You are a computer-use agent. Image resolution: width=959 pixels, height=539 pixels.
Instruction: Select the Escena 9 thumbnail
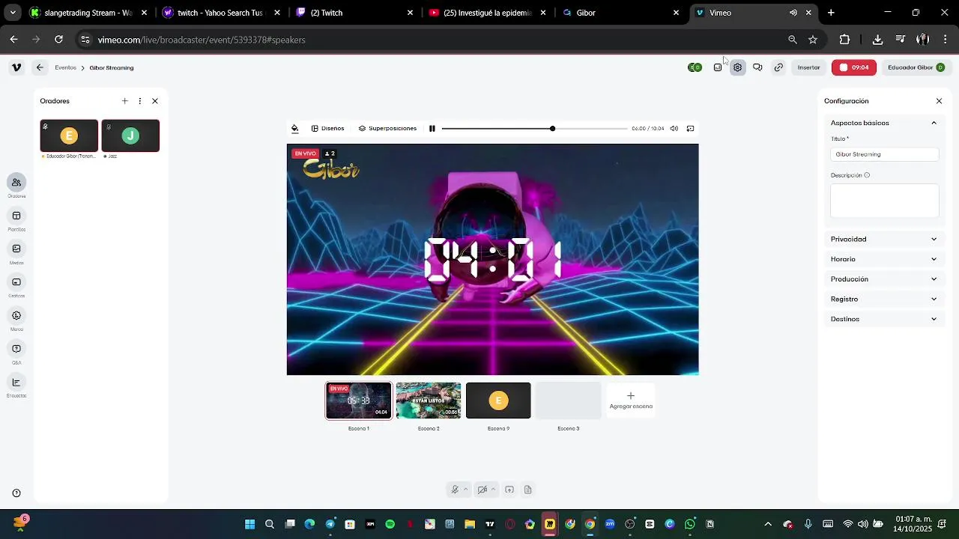[498, 401]
